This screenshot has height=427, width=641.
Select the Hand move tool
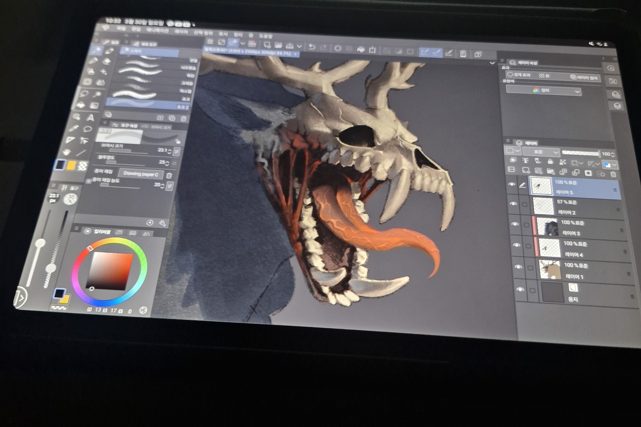(x=67, y=152)
